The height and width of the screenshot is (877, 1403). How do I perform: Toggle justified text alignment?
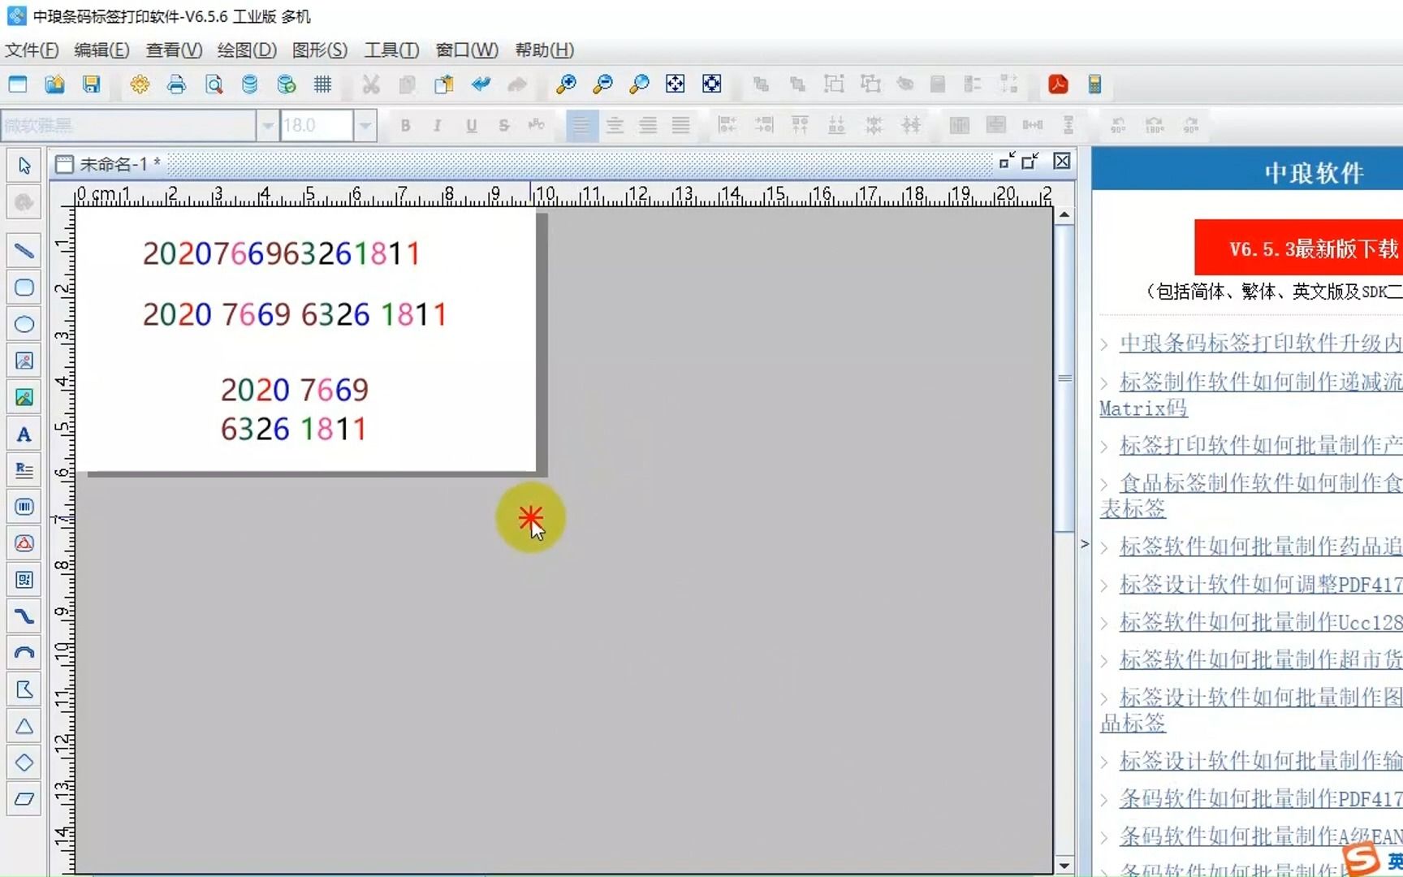coord(680,125)
